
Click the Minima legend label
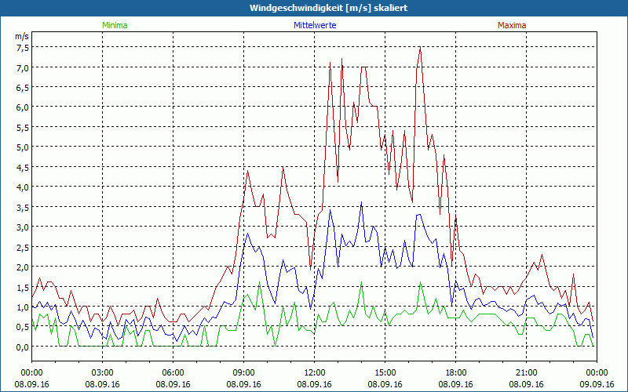click(115, 25)
